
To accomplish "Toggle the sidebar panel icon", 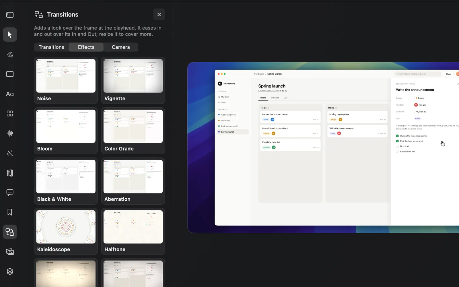I will coord(10,15).
